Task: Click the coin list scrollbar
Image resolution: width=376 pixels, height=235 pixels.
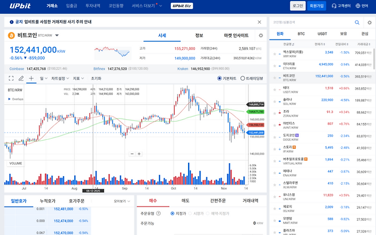Action: point(374,59)
